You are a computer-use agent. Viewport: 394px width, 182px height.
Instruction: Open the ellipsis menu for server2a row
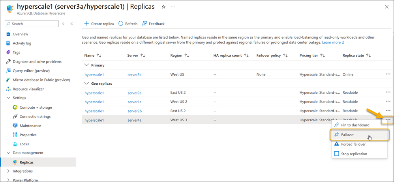point(388,92)
